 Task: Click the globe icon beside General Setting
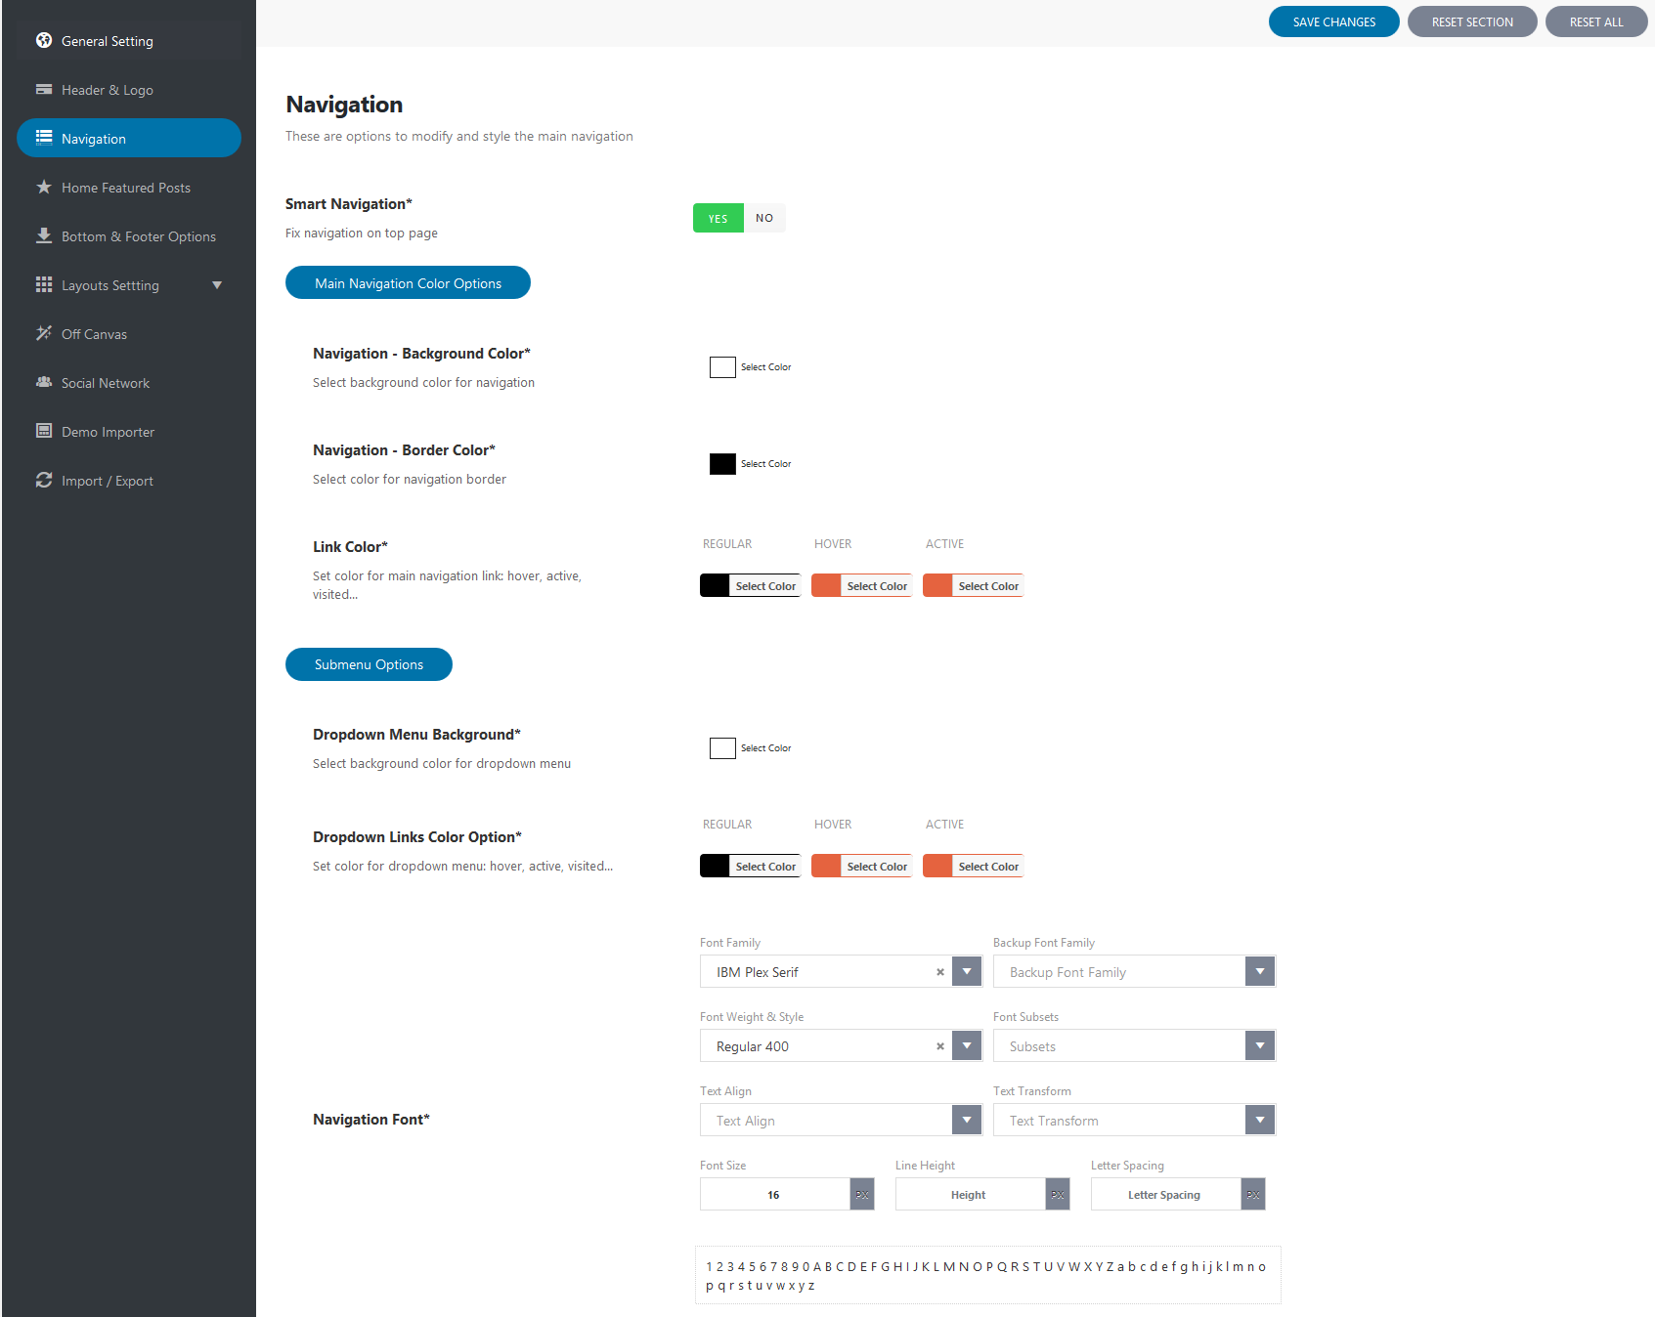(x=44, y=40)
